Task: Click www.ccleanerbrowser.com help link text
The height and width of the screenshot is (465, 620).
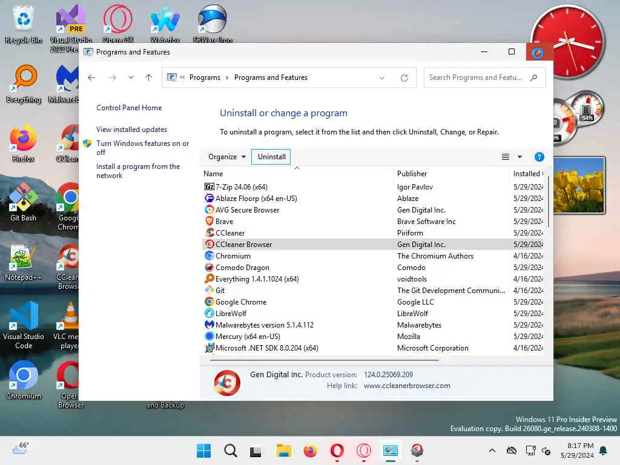Action: [407, 386]
